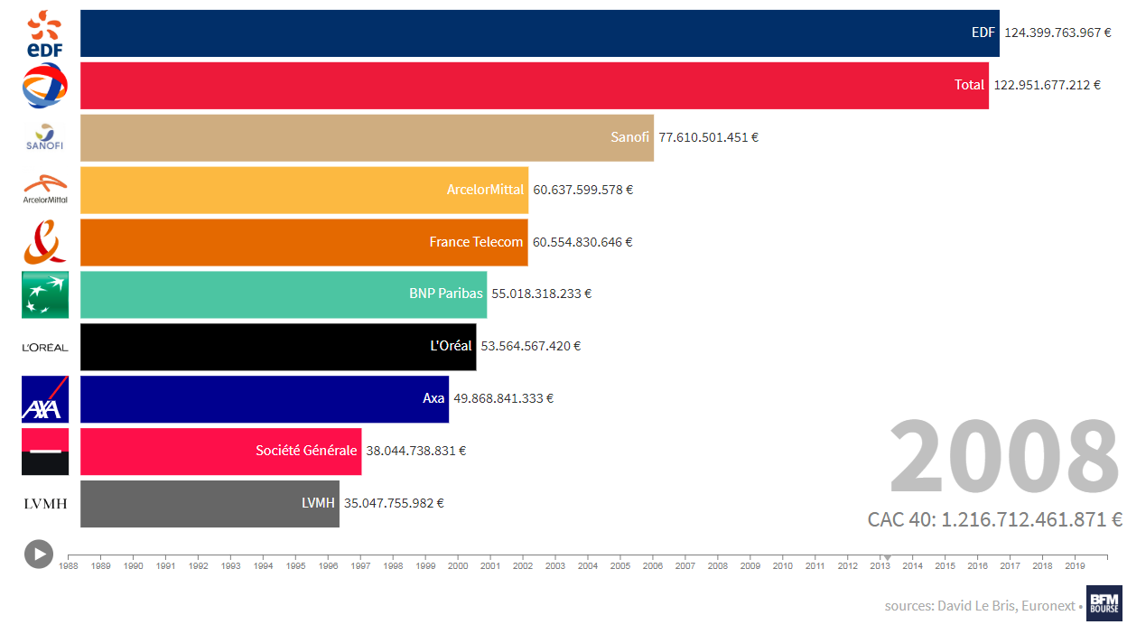This screenshot has height=634, width=1127.
Task: Jump to 2006 on the timeline
Action: (653, 565)
